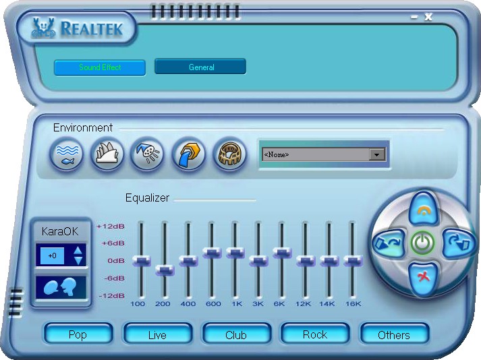This screenshot has width=481, height=360.
Task: Click the Realtek crab logo
Action: tap(43, 28)
